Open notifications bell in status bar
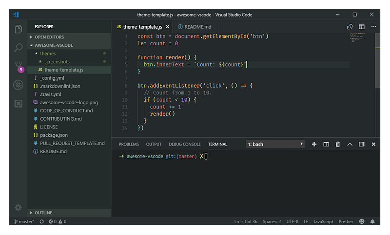390x235 pixels. tap(372, 221)
